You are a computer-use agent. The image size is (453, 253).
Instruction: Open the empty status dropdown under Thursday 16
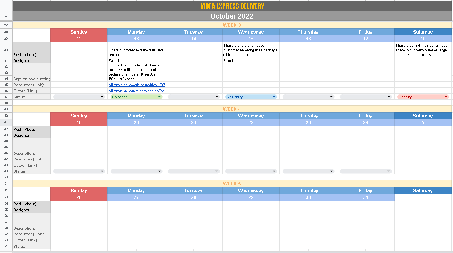[308, 97]
